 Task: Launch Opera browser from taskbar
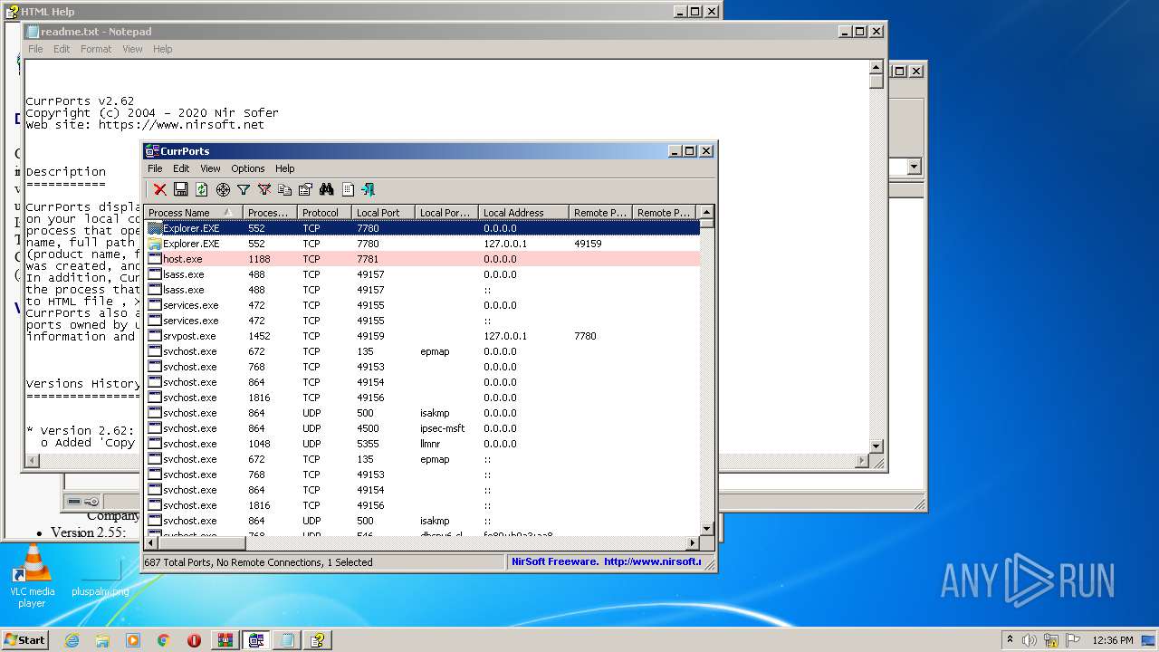tap(194, 640)
